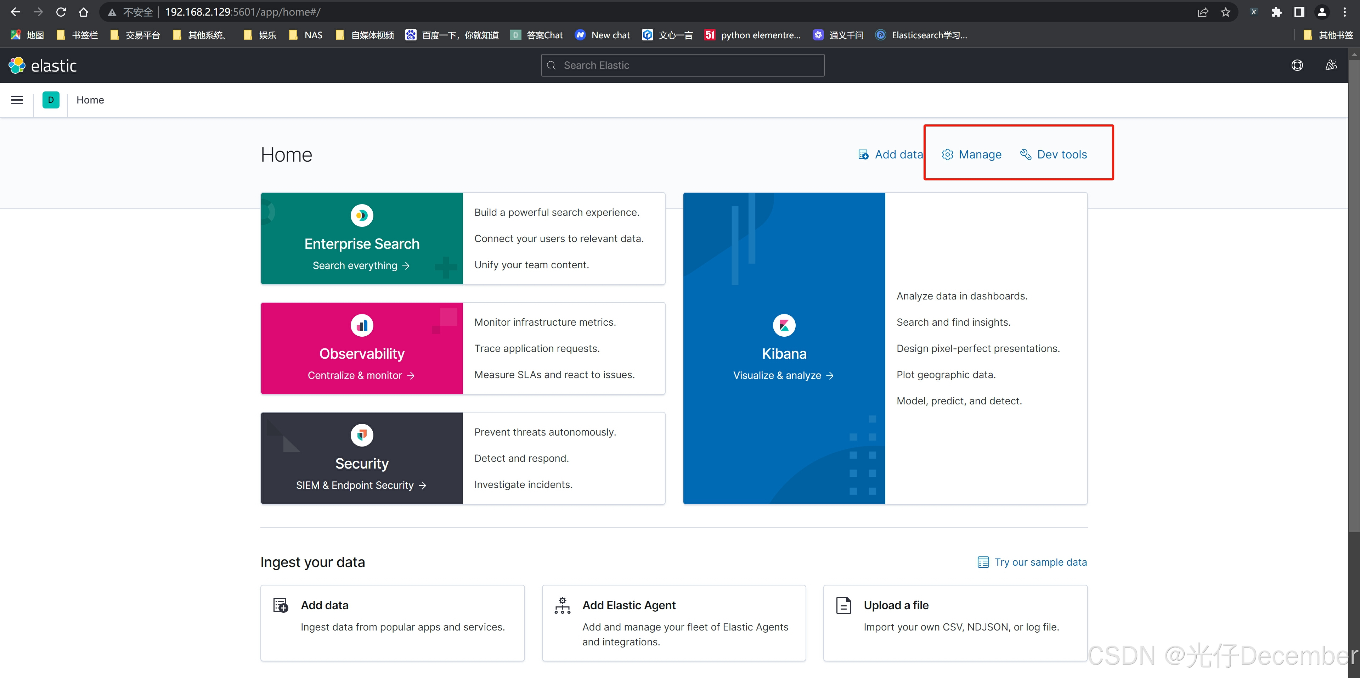
Task: Open the help menu lifebuoy icon
Action: point(1297,66)
